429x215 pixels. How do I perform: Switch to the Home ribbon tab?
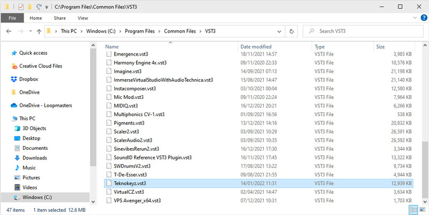pos(36,18)
